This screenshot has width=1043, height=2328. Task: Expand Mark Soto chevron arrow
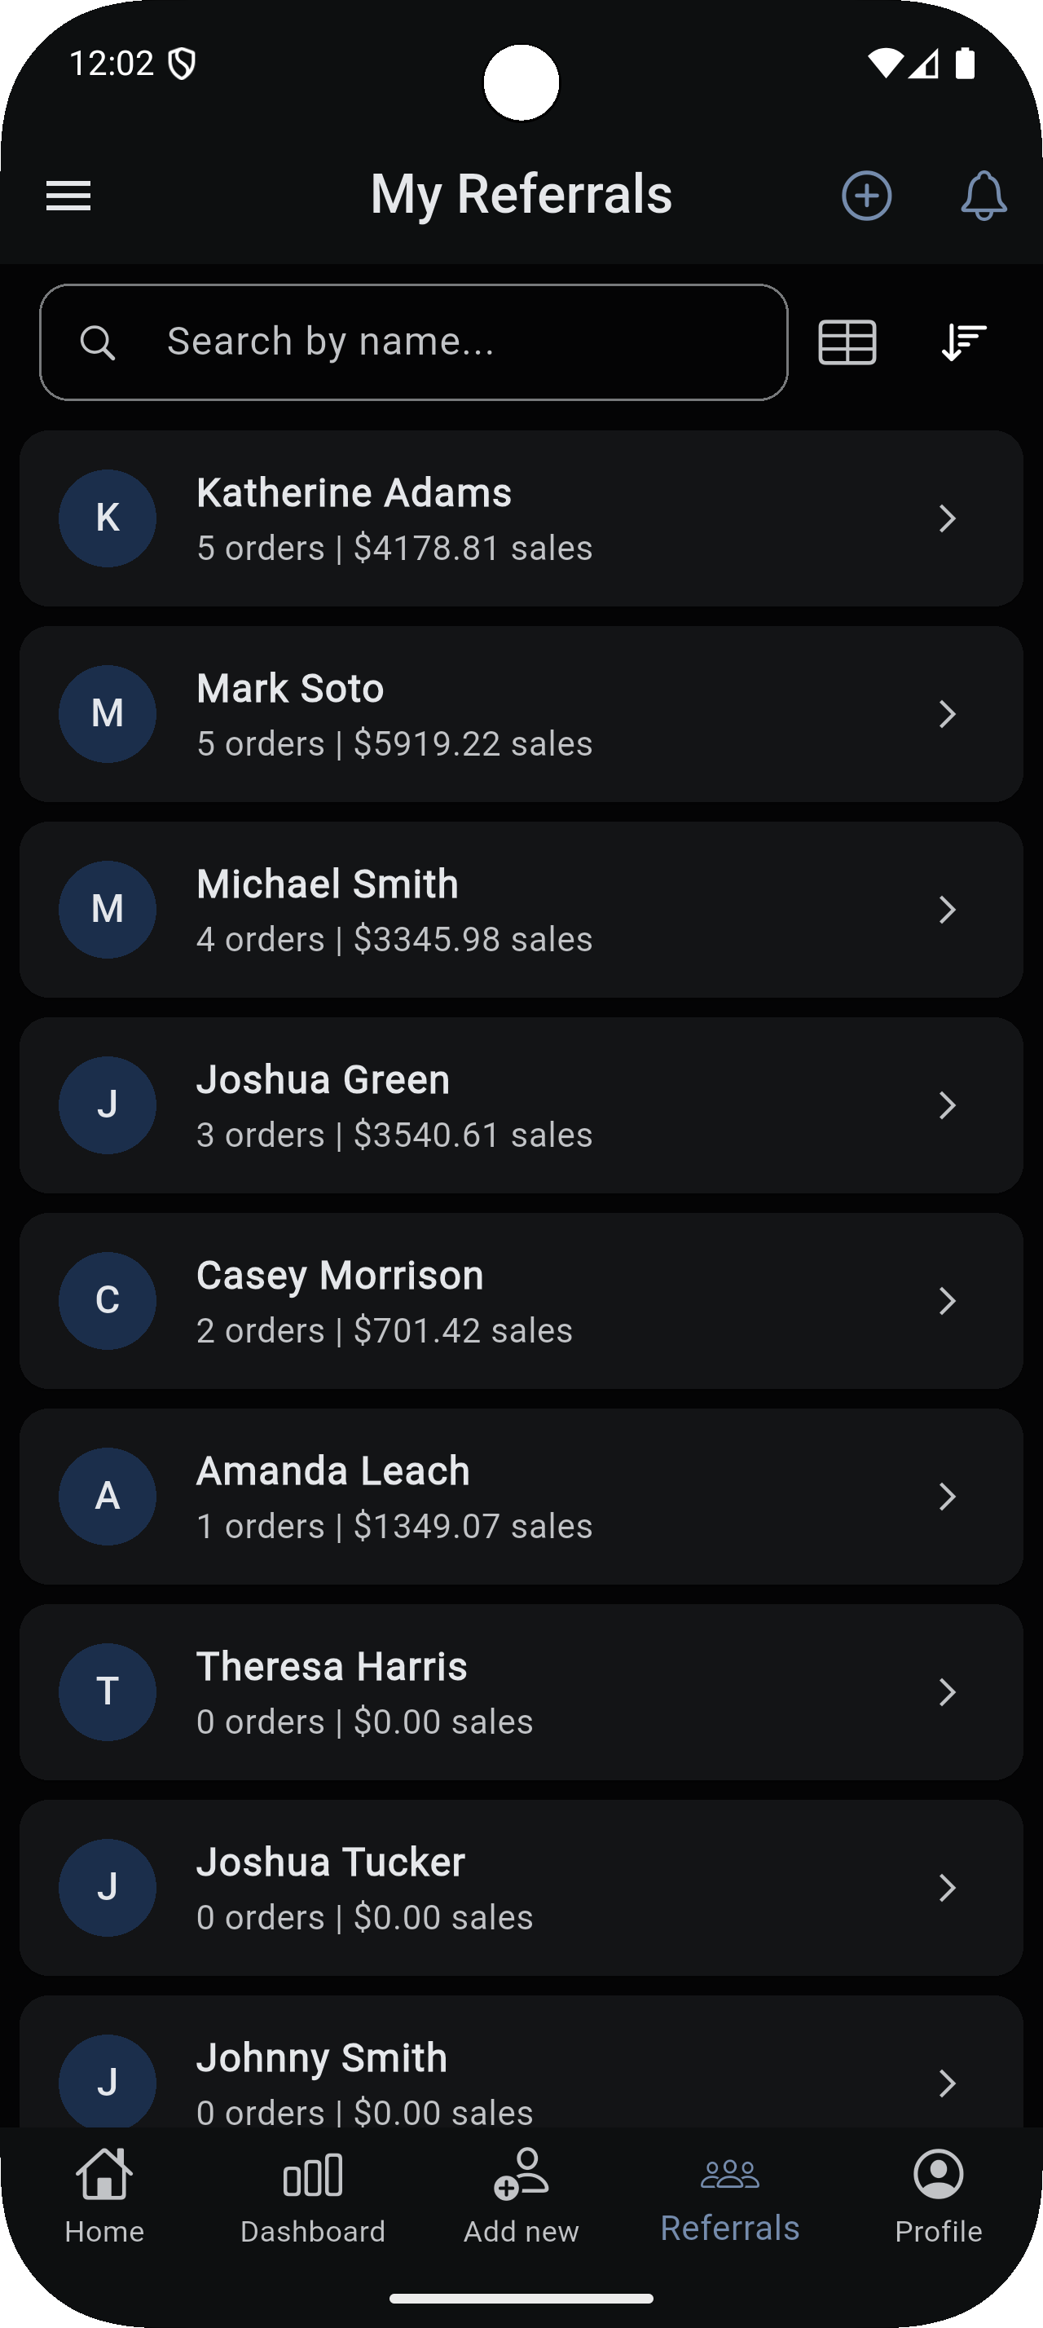tap(946, 714)
